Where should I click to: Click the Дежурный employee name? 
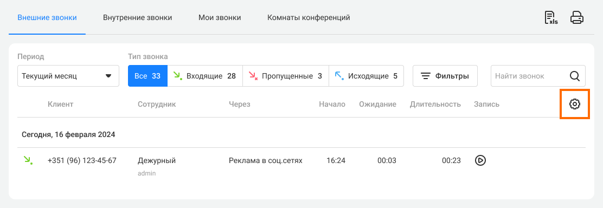[x=157, y=160]
